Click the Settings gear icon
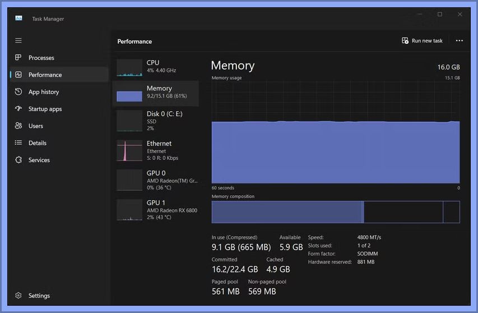Screen dimensions: 478x313 [18, 295]
